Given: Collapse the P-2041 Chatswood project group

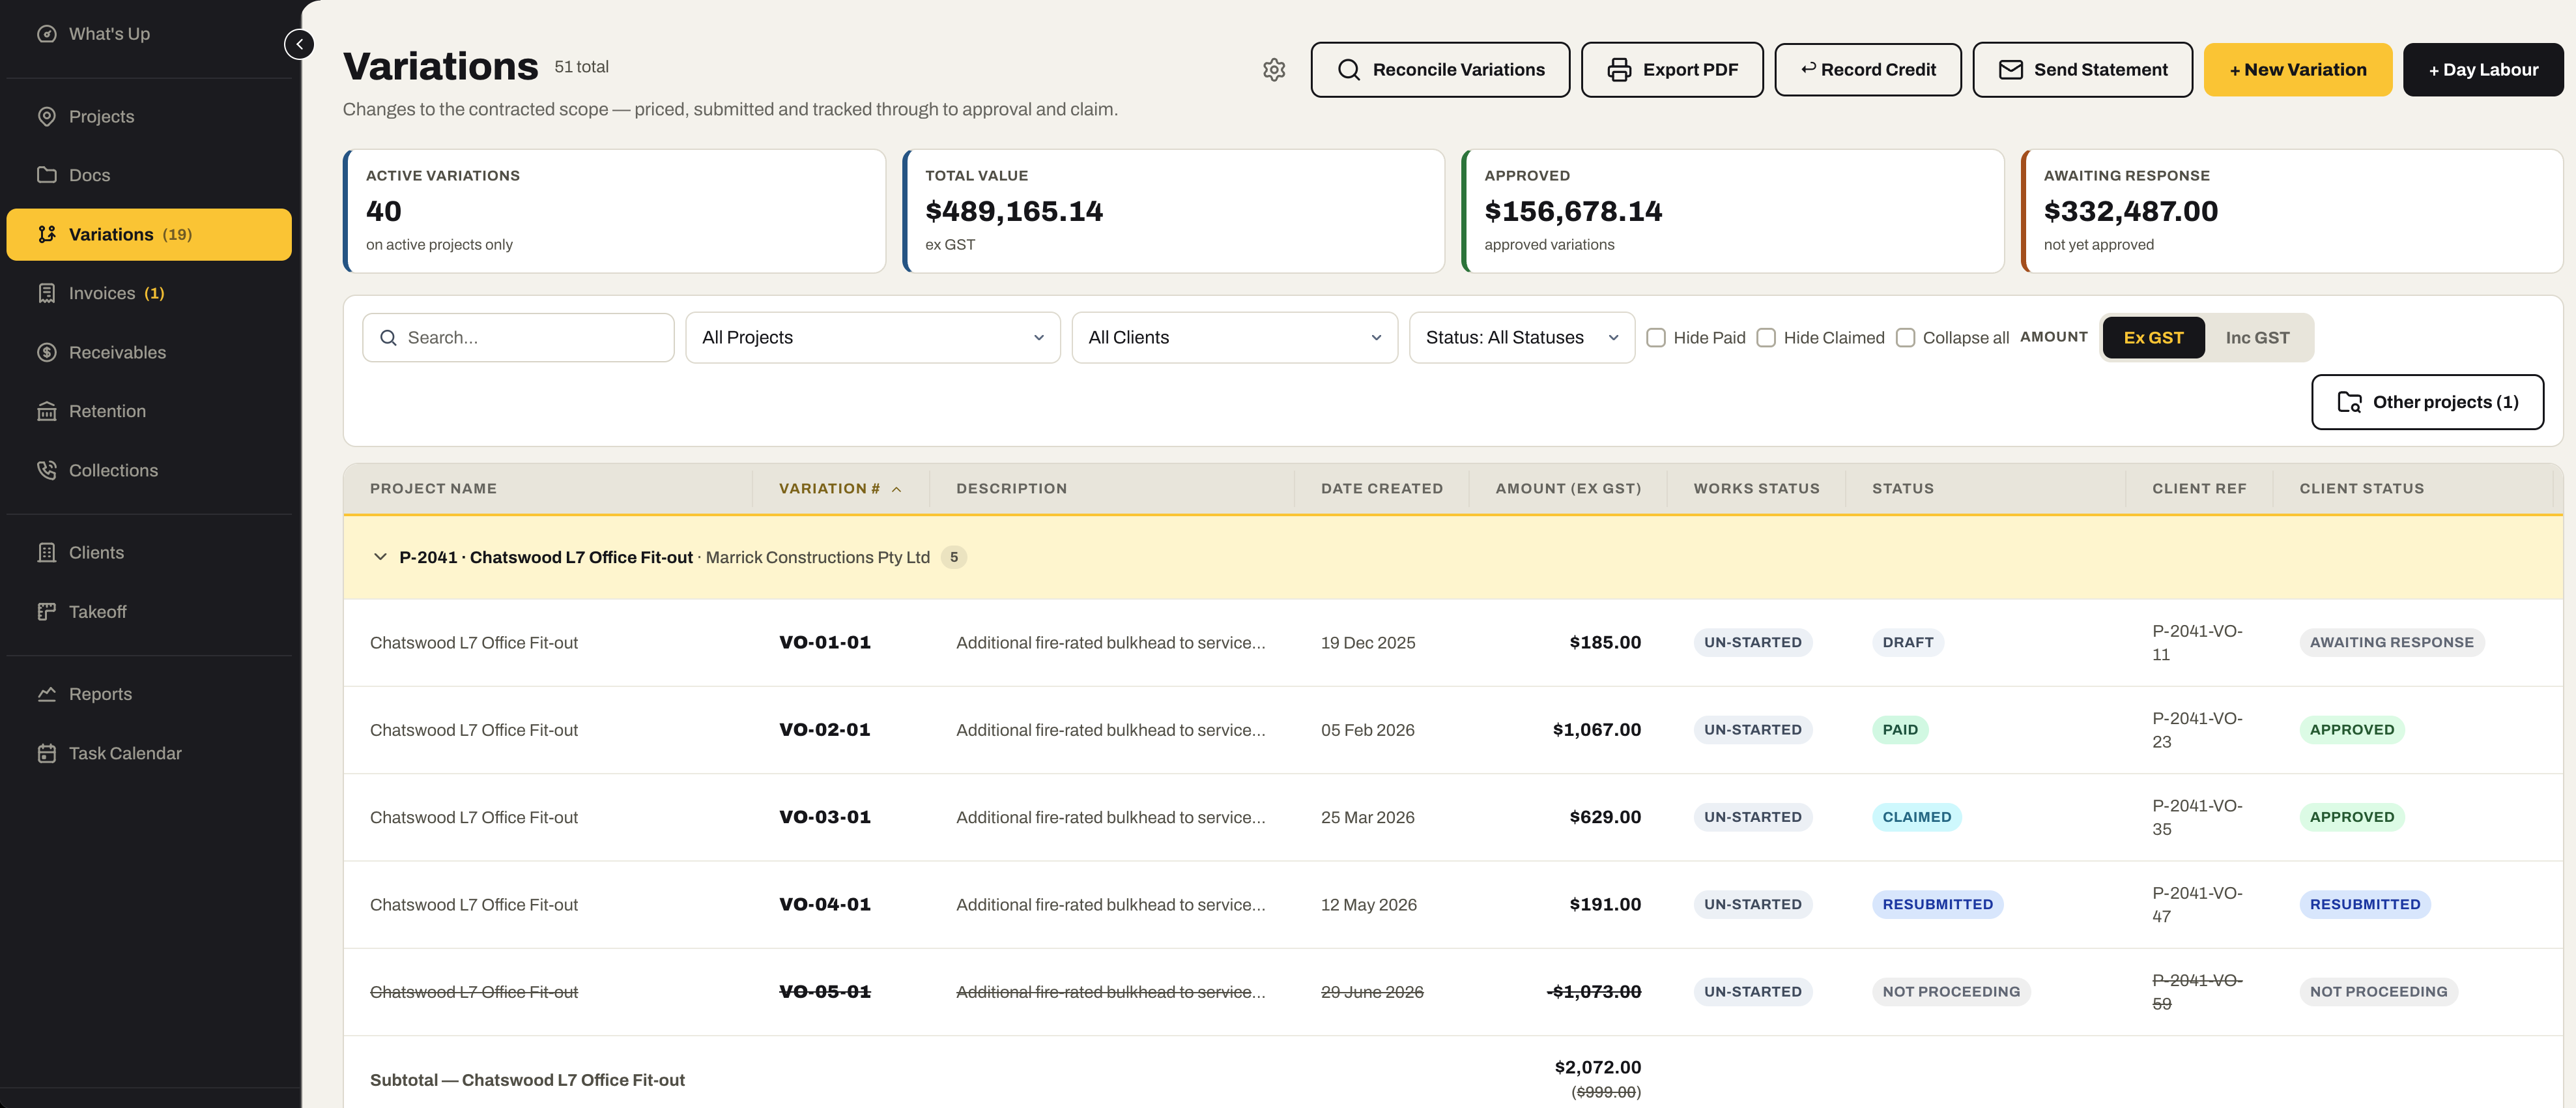Looking at the screenshot, I should point(380,557).
